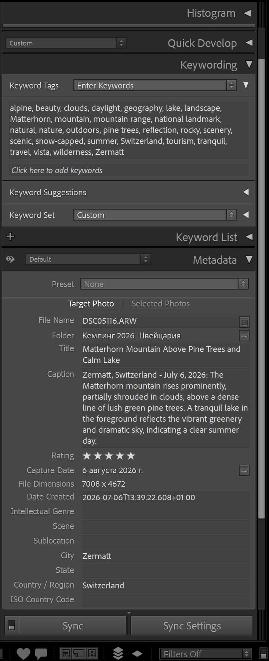Click the empty Scene field
This screenshot has height=661, width=269.
click(166, 527)
